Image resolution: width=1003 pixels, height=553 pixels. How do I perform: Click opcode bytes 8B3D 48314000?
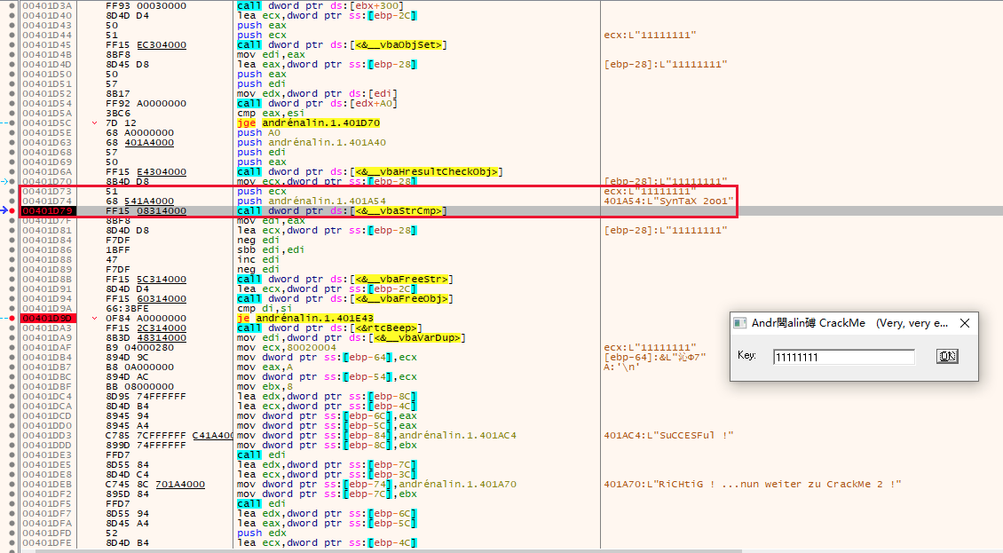[146, 338]
